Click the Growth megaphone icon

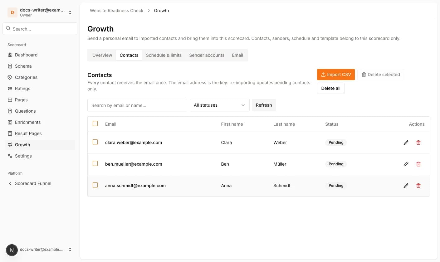[x=10, y=145]
